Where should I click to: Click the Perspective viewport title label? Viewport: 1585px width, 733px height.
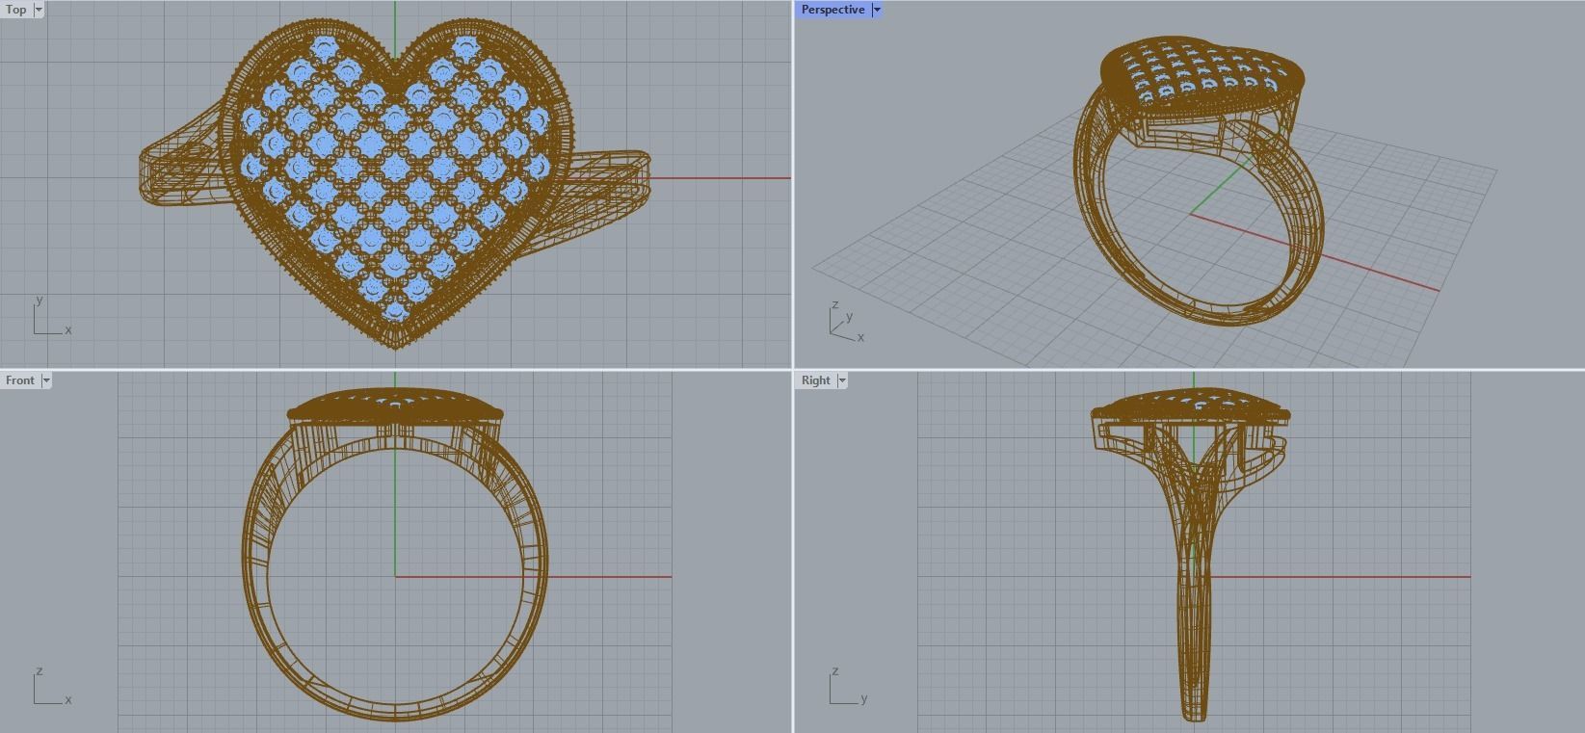[x=832, y=10]
